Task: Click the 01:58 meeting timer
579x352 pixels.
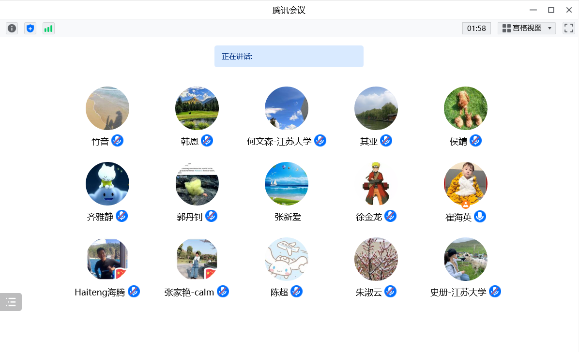Action: (476, 28)
